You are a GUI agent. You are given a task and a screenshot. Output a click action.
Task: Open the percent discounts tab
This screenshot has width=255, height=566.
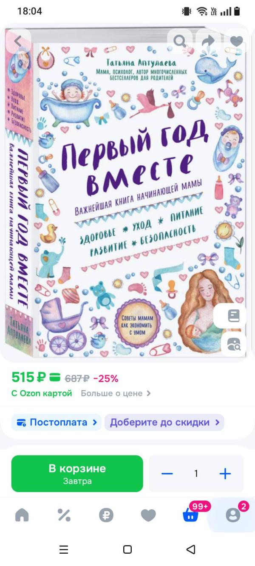click(64, 515)
